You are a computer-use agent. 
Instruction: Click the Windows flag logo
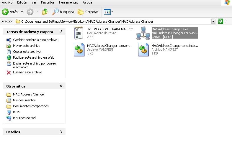[227, 2]
